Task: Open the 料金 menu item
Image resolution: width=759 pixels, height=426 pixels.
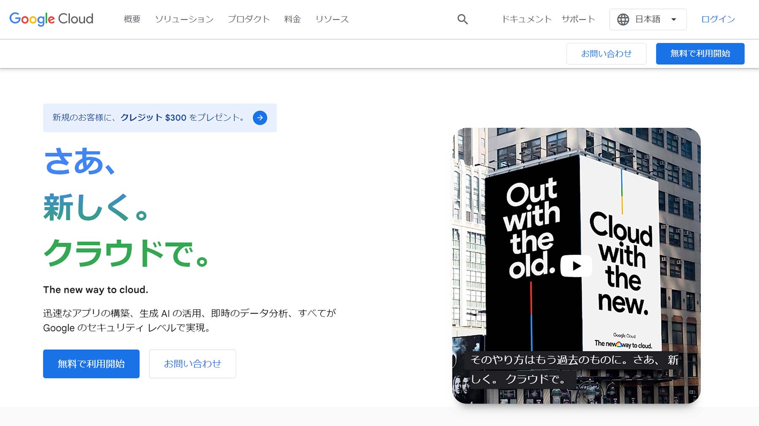Action: pos(293,19)
